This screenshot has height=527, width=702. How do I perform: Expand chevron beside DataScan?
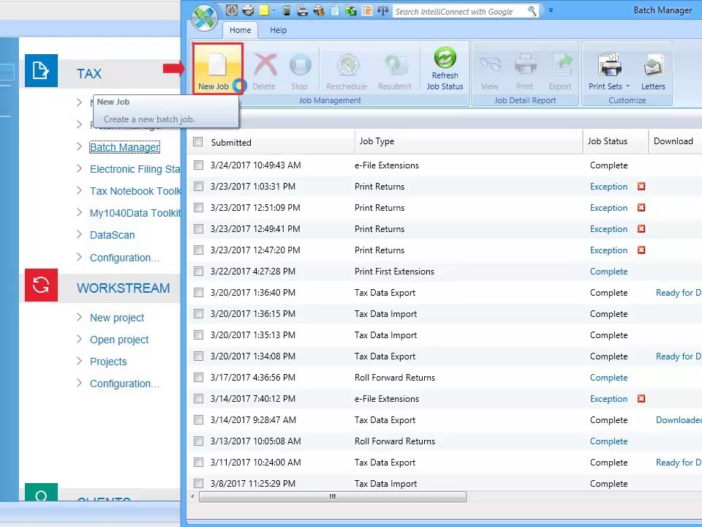(x=79, y=234)
